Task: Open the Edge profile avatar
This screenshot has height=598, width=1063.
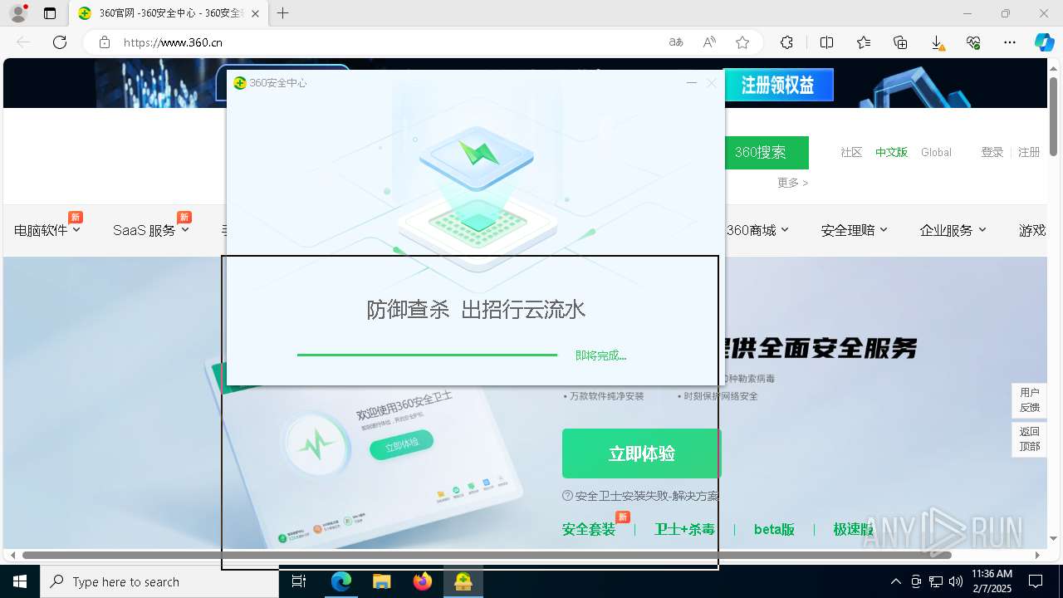Action: point(18,13)
